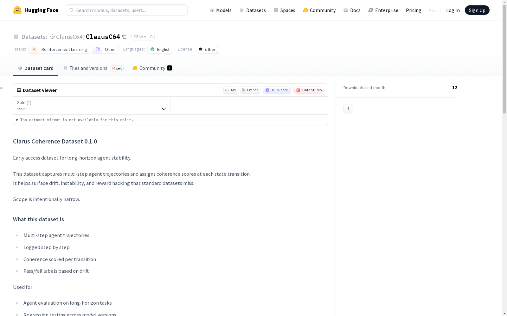Click the Hugging Face emoji logo
507x316 pixels.
[x=17, y=10]
